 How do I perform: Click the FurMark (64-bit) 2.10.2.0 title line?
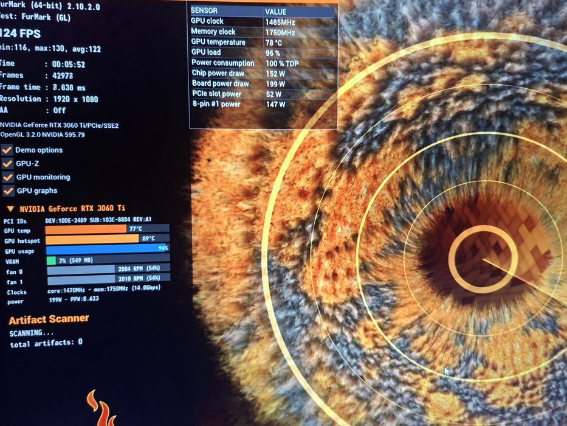pos(50,5)
